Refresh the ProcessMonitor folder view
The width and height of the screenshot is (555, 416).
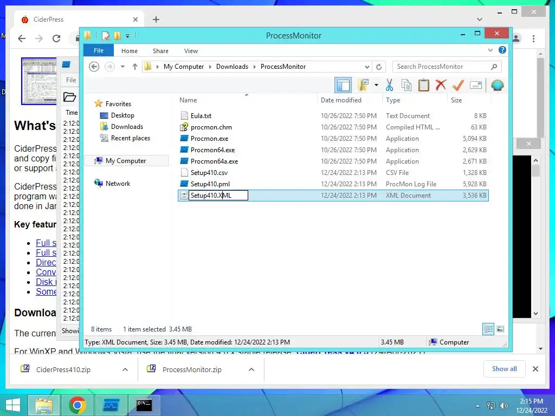coord(379,67)
